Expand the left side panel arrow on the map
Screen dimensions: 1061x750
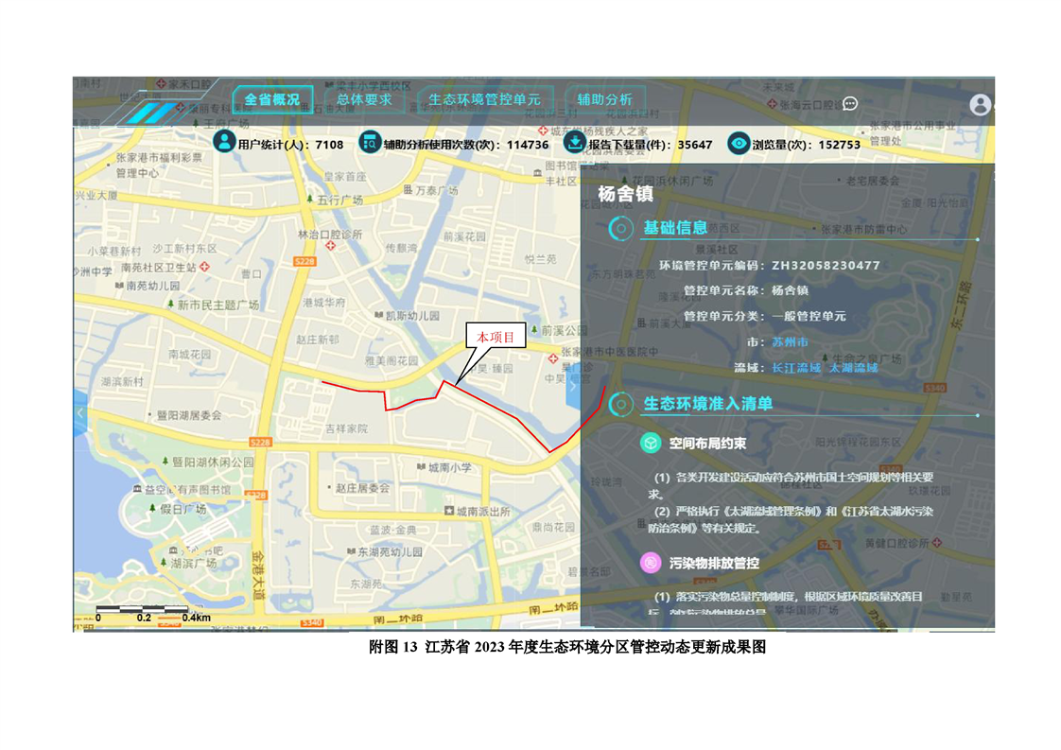click(80, 413)
